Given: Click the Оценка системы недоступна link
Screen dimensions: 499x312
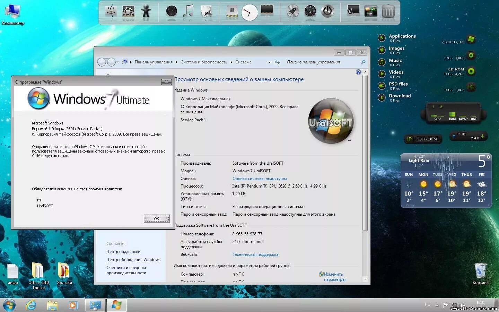Looking at the screenshot, I should (x=260, y=179).
